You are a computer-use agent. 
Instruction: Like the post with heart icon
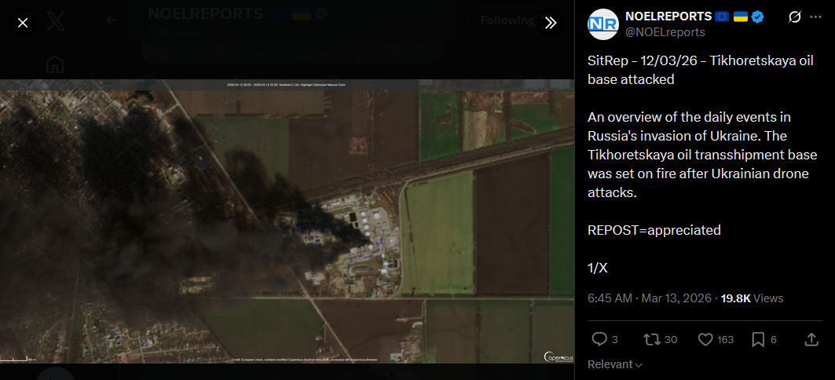pos(705,339)
